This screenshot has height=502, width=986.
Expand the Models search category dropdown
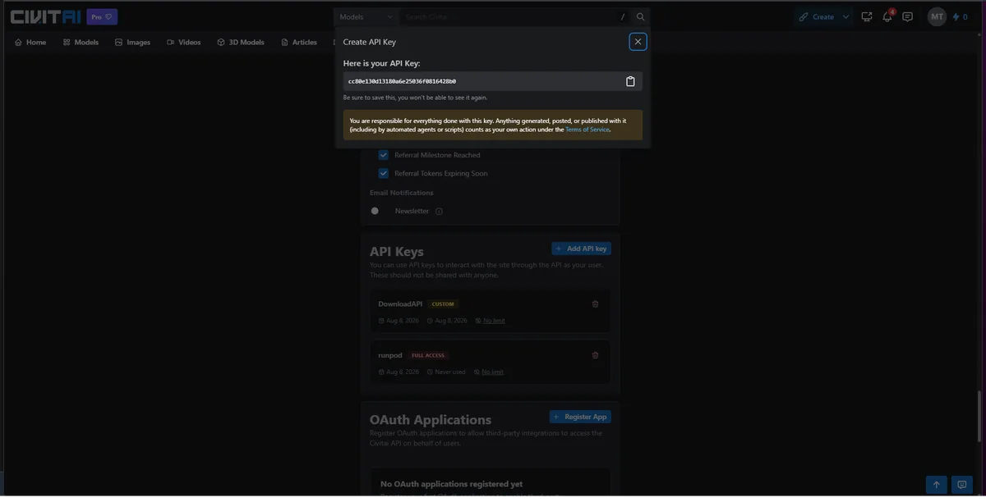click(366, 16)
